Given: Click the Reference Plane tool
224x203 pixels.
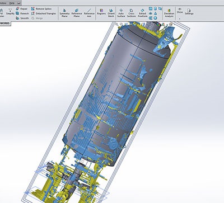Looking at the screenshot, I should [x=77, y=13].
